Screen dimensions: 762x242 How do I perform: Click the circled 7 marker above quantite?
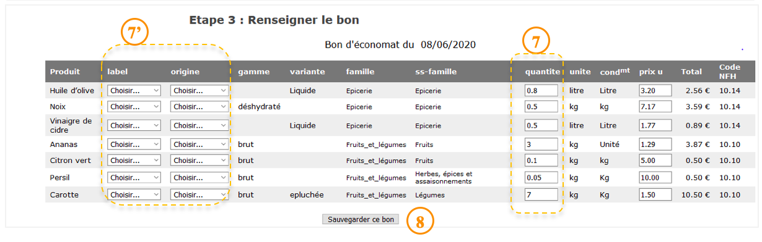(535, 41)
